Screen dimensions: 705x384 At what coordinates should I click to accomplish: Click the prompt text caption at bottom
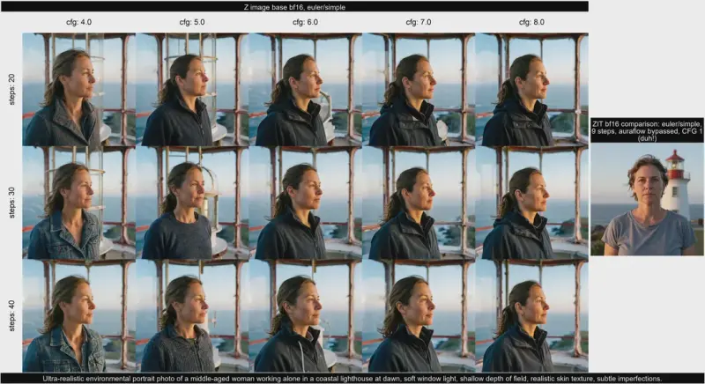[352, 378]
